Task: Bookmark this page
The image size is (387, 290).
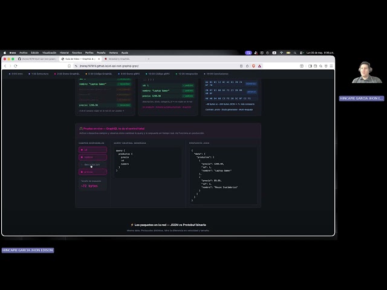Action: (69, 66)
